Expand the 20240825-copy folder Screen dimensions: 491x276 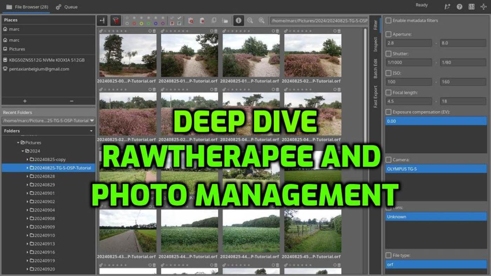[27, 160]
